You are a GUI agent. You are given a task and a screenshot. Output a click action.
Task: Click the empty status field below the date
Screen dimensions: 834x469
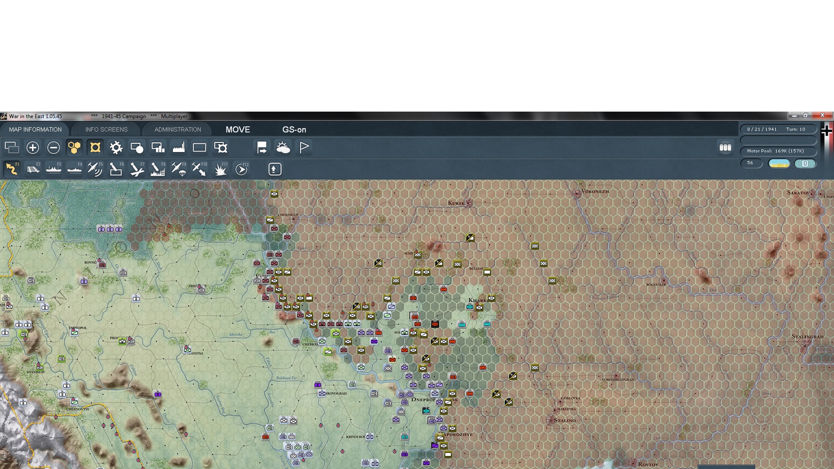click(778, 140)
